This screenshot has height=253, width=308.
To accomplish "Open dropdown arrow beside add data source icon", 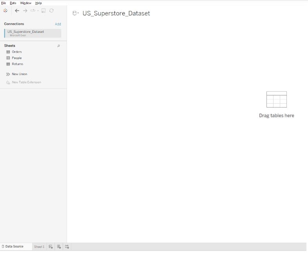I will [x=38, y=11].
